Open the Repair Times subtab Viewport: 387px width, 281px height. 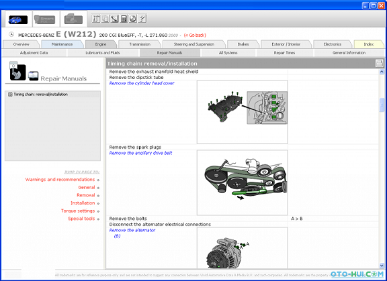pos(284,53)
